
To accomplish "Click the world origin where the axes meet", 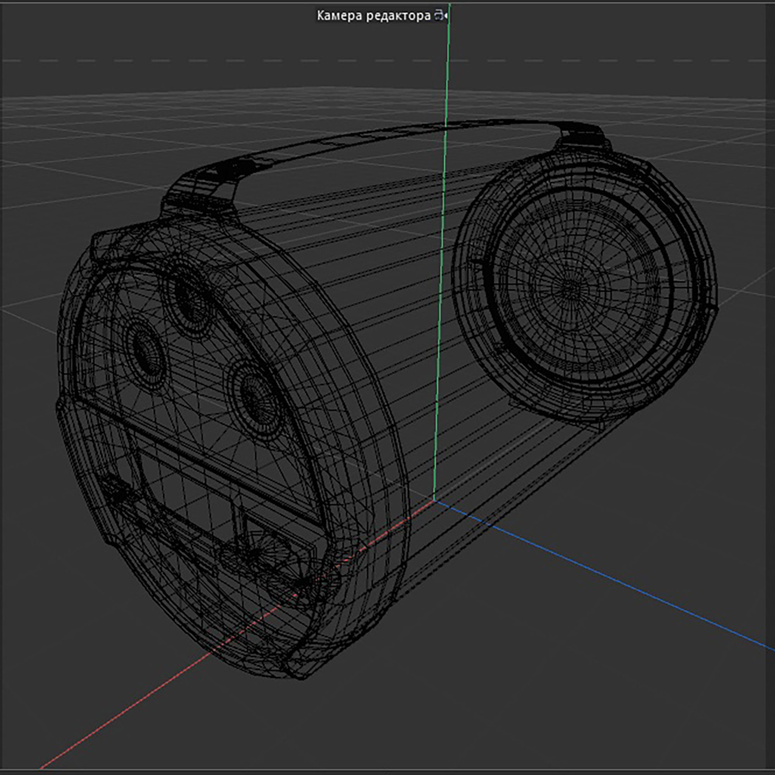I will pos(434,500).
